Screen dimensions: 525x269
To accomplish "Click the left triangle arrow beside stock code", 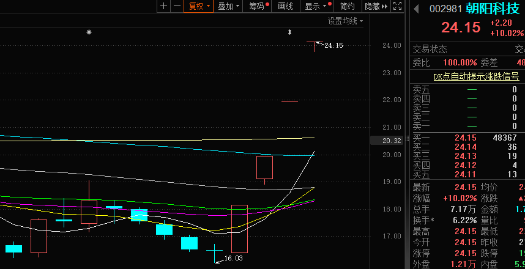I will click(417, 9).
